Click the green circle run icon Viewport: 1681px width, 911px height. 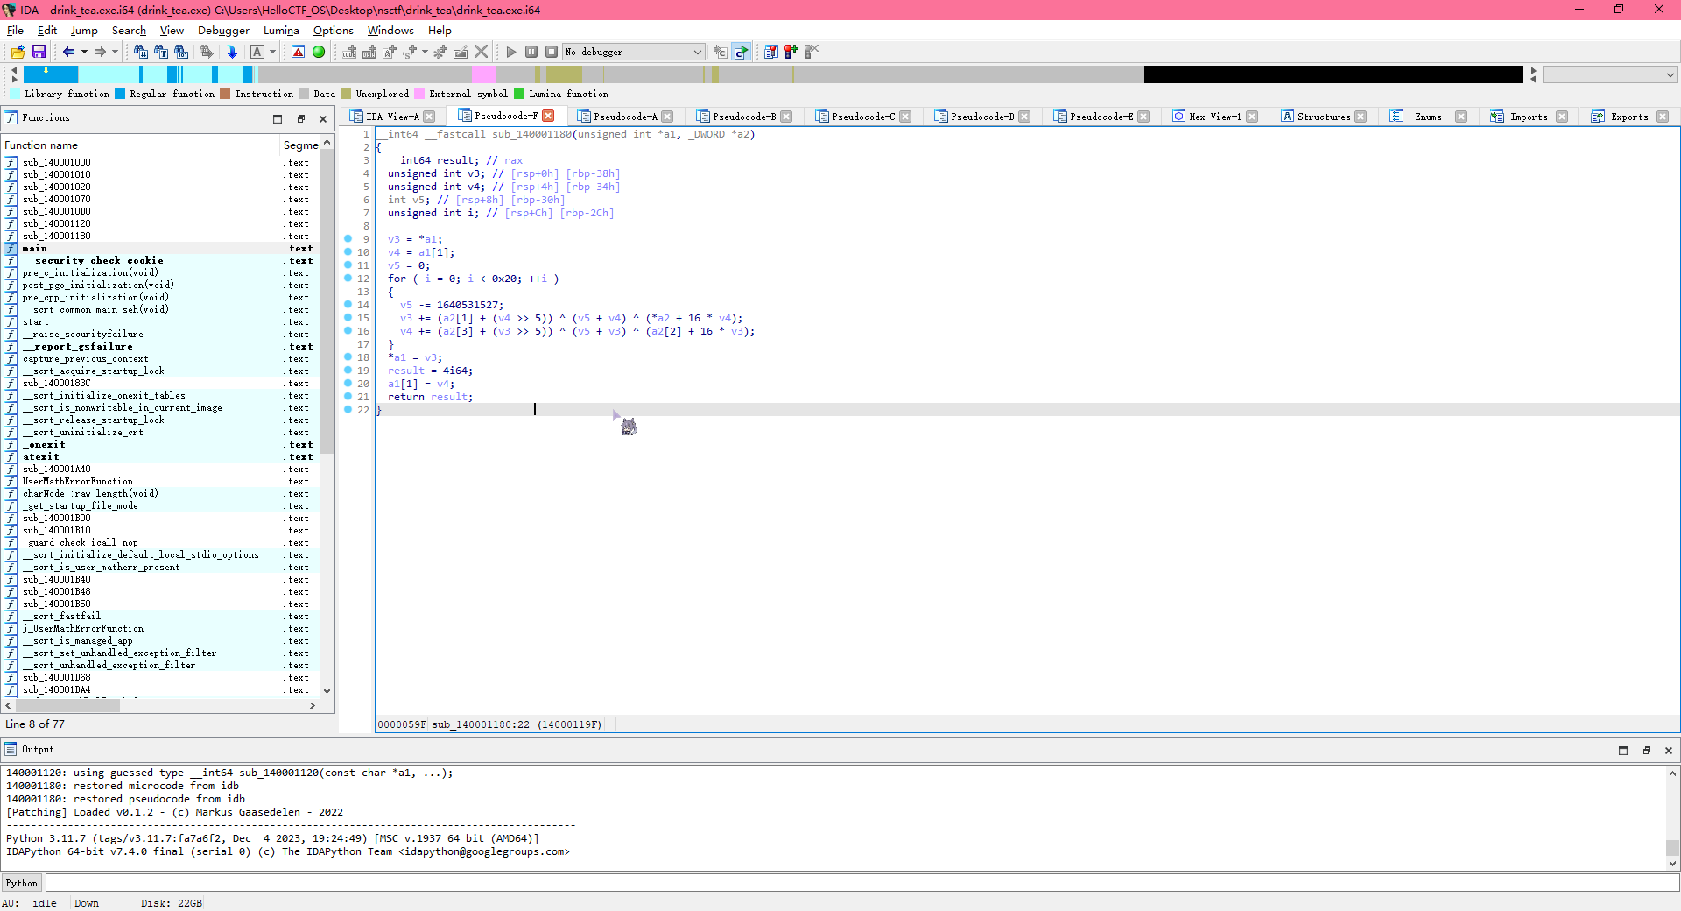[319, 53]
